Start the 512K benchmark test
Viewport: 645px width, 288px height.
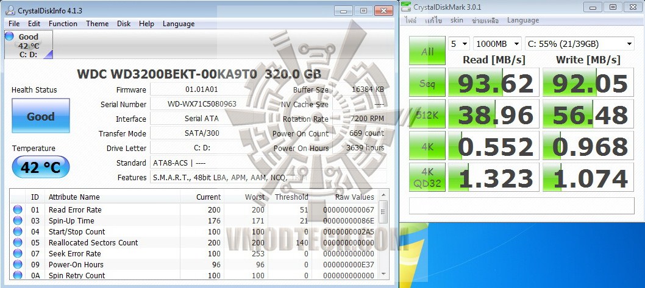427,114
